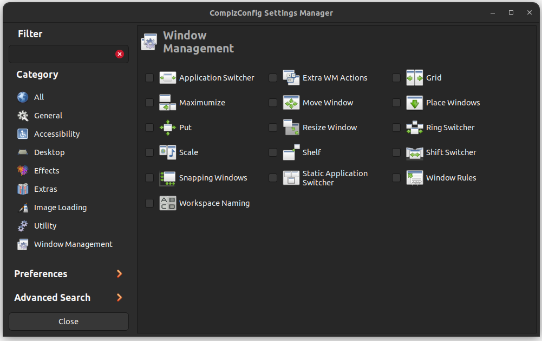The height and width of the screenshot is (341, 542).
Task: Select the All category label
Action: (39, 97)
